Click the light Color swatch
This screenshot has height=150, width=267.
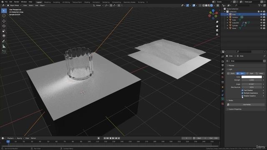[x=252, y=77]
